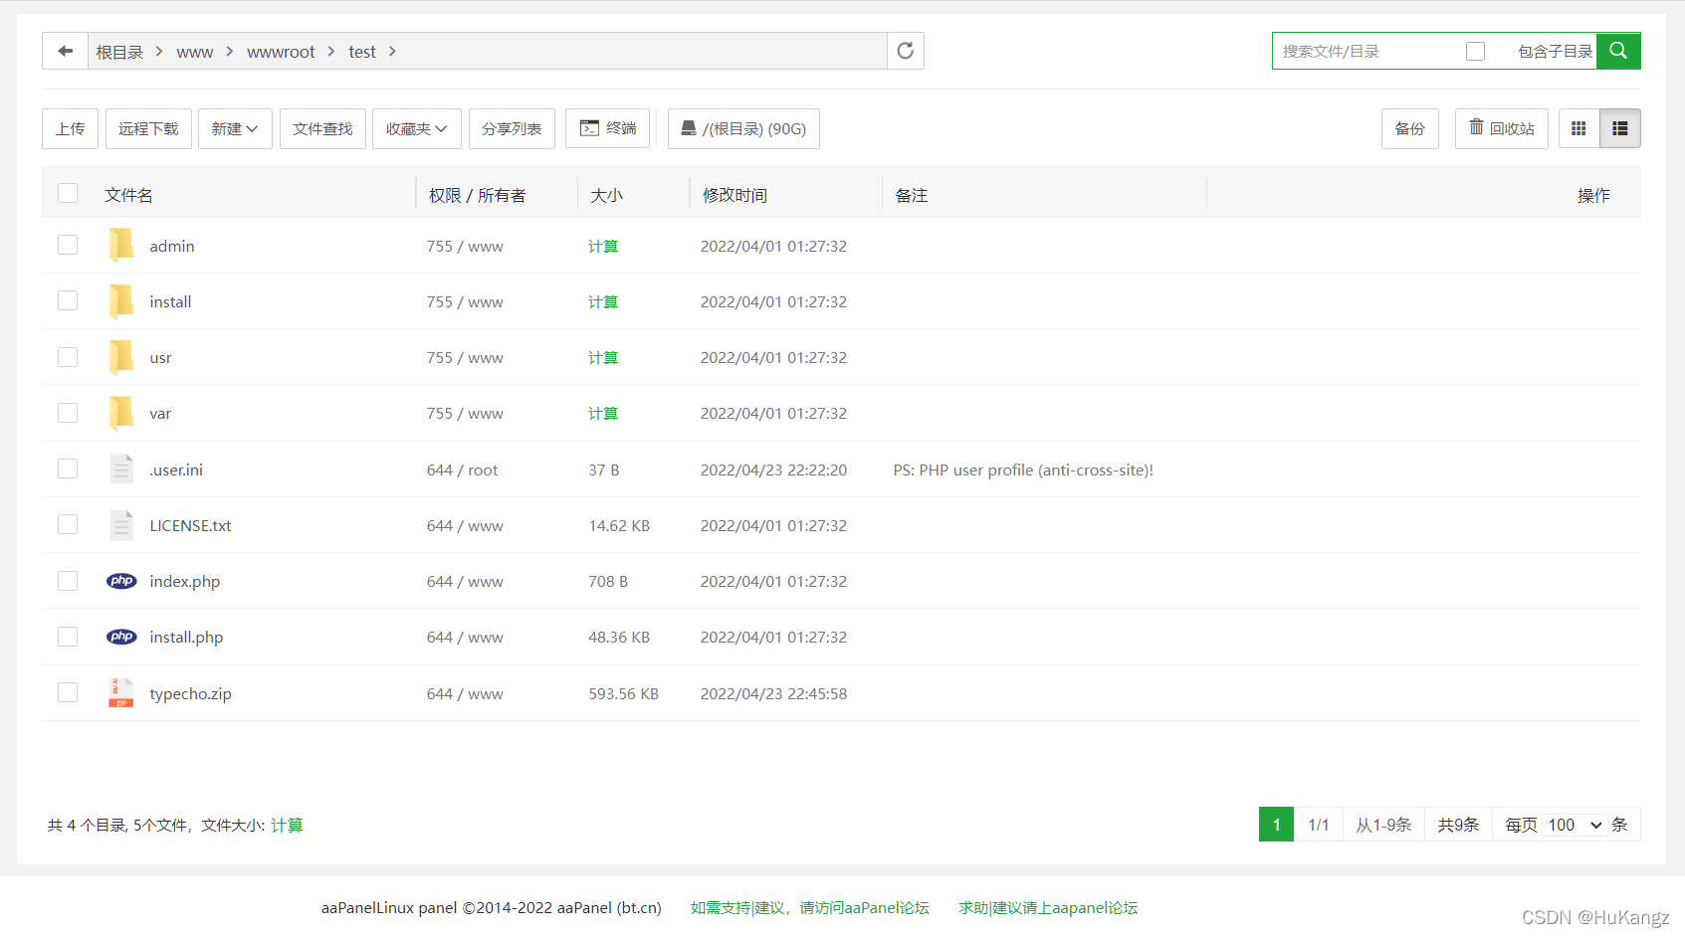Check the index.php row checkbox
The image size is (1685, 937).
[68, 581]
